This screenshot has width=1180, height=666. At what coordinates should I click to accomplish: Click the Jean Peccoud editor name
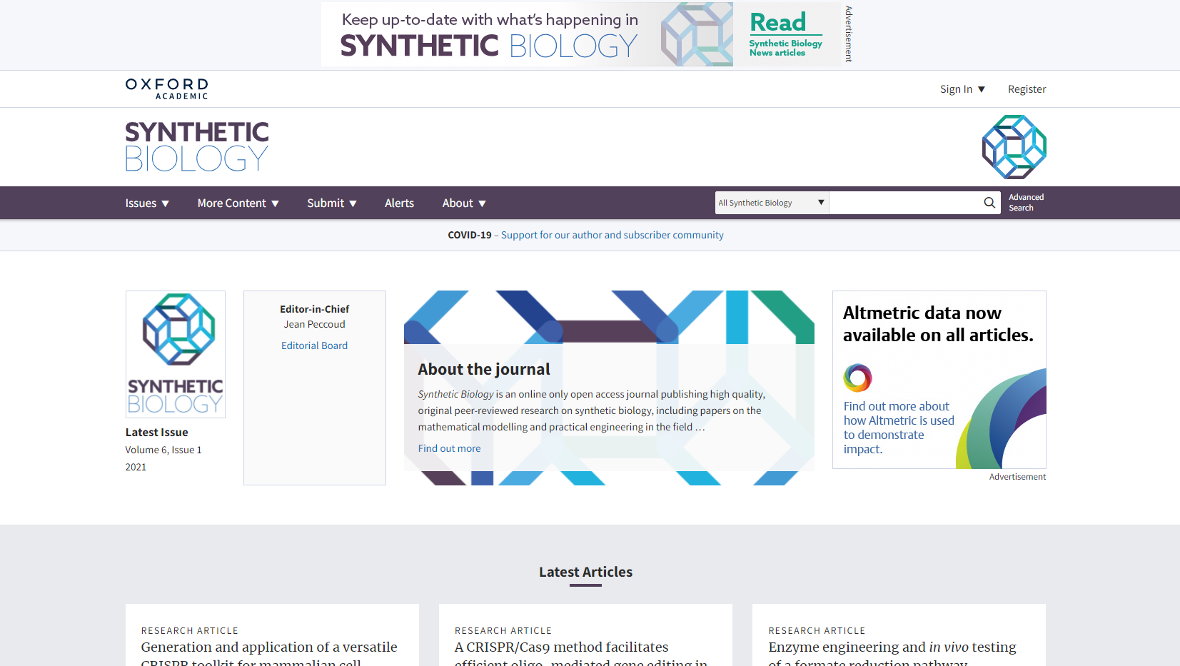click(314, 324)
